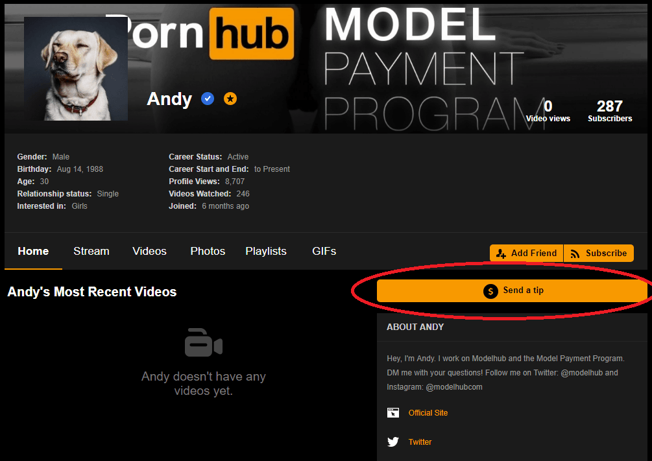Select the Photos tab
Image resolution: width=652 pixels, height=461 pixels.
coord(208,251)
